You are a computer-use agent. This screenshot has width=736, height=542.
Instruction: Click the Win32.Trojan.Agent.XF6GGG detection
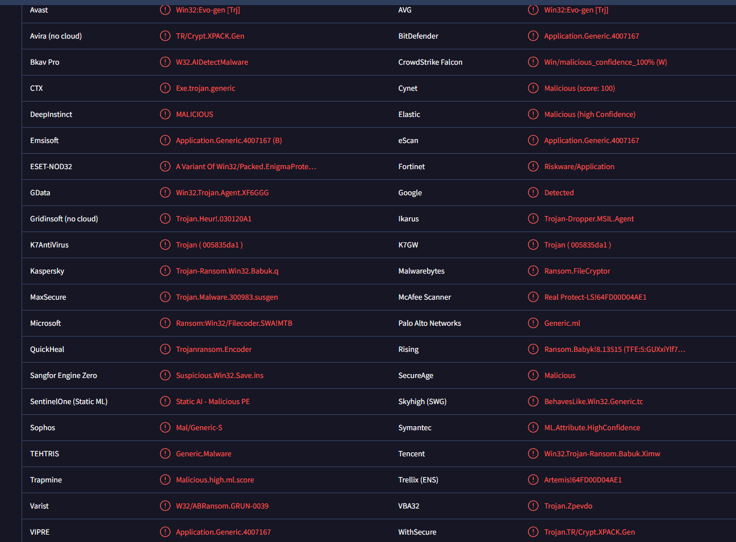point(222,192)
